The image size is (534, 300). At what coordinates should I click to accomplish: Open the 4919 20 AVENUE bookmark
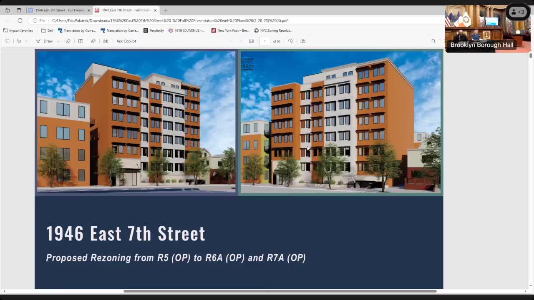(186, 30)
